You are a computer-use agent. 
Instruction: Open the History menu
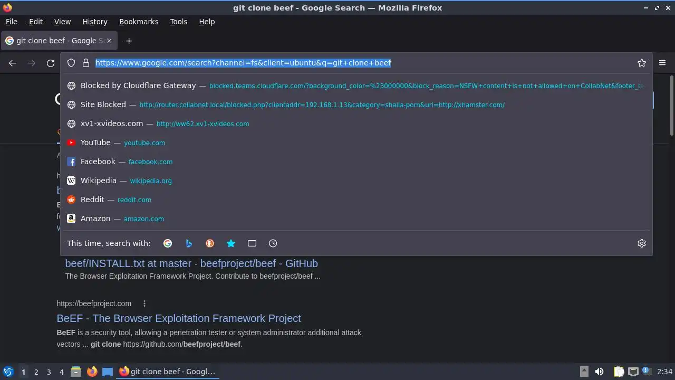pyautogui.click(x=95, y=22)
